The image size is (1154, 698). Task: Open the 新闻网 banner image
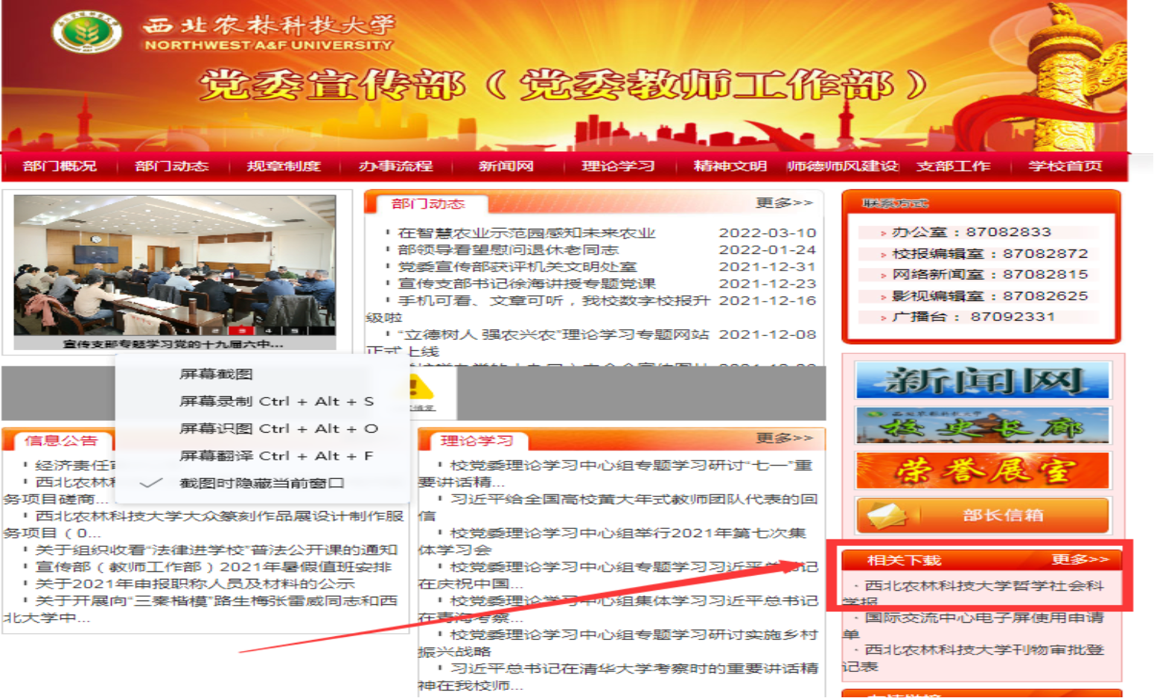point(982,380)
